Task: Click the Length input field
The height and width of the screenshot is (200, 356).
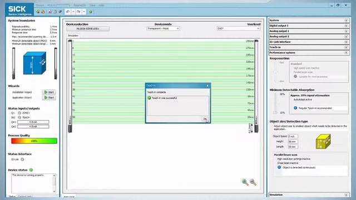Action: click(x=293, y=147)
